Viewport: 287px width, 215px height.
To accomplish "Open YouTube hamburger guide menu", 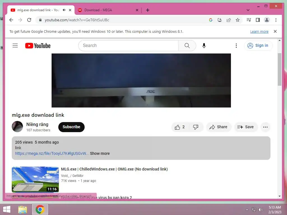I will (x=15, y=46).
